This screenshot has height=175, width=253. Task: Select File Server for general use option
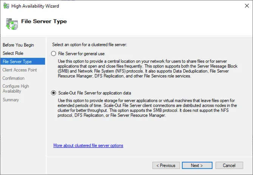[54, 53]
